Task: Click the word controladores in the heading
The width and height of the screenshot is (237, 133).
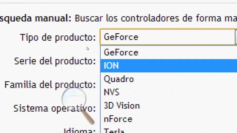Action: pos(150,18)
